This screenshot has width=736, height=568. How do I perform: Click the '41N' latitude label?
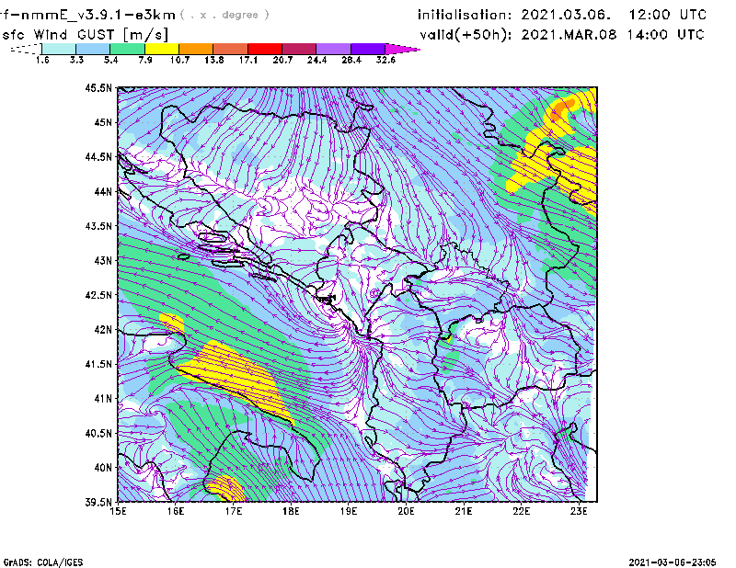(x=103, y=399)
